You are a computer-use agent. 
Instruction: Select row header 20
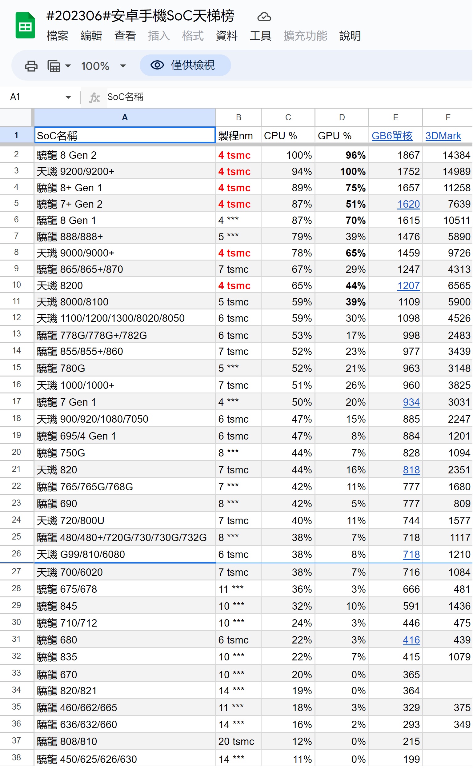pyautogui.click(x=16, y=452)
